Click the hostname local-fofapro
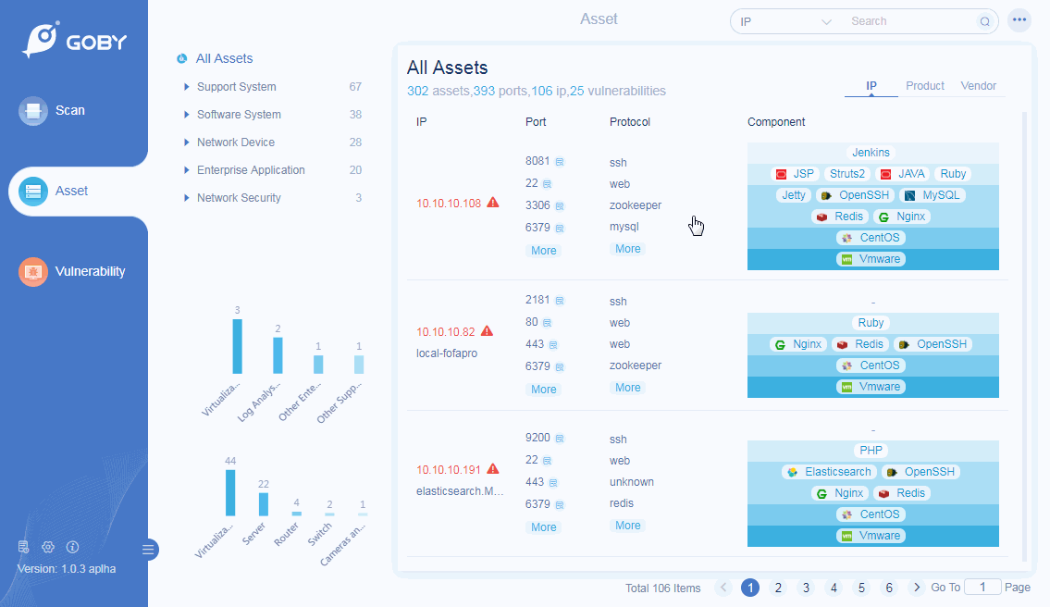This screenshot has height=607, width=1050. [447, 353]
